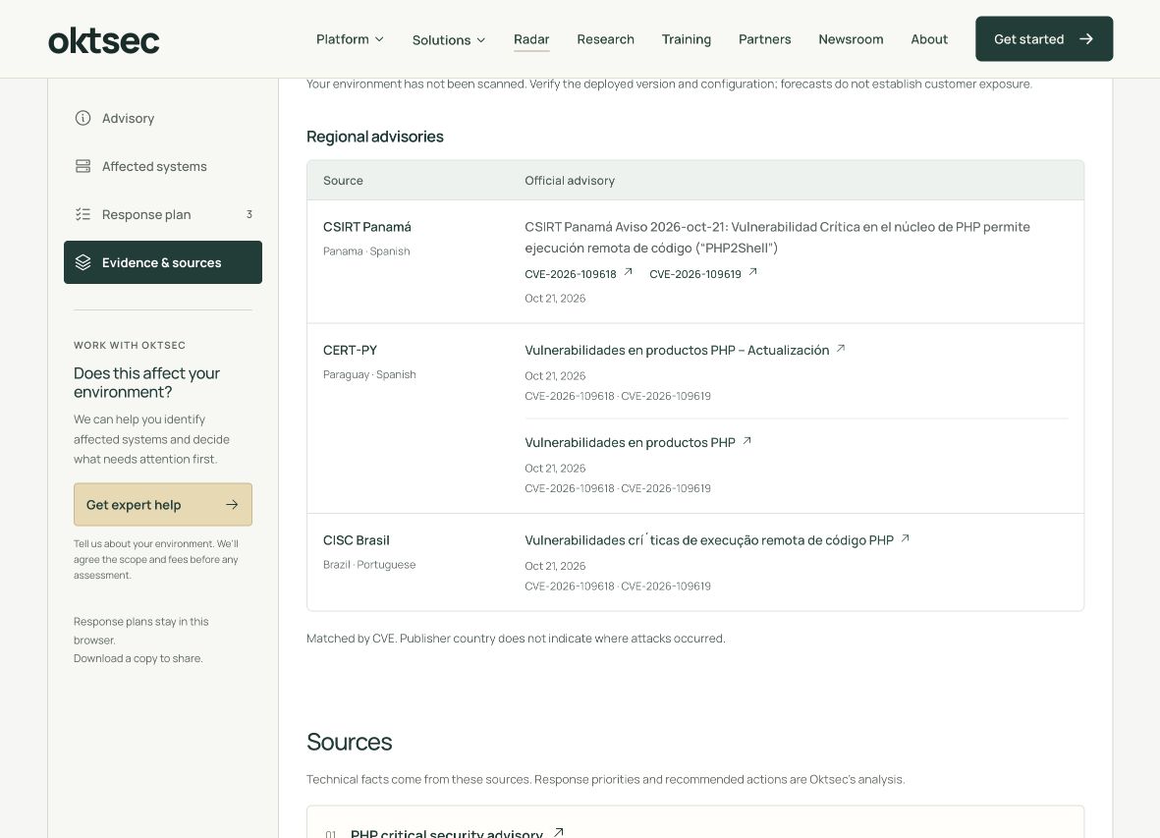Click the Regional advisories heading
Viewport: 1160px width, 838px height.
pos(375,137)
